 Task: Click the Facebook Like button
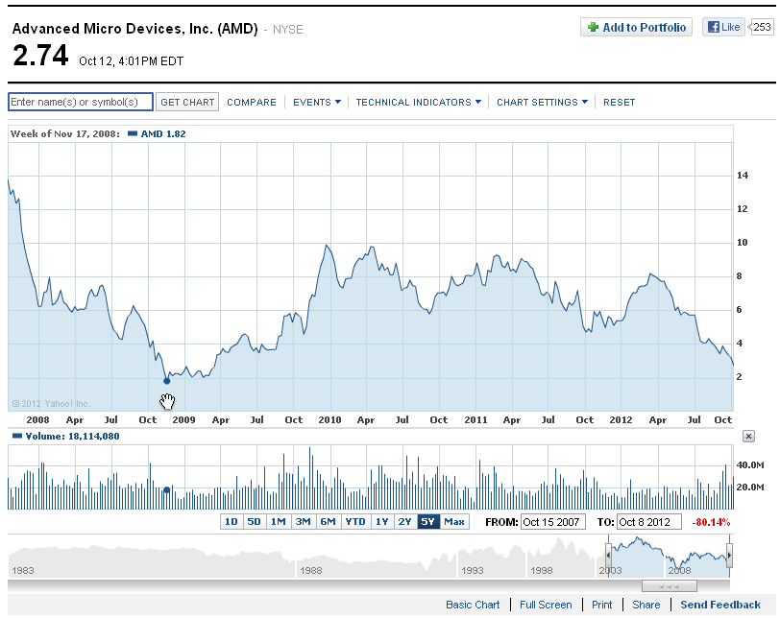(x=723, y=27)
